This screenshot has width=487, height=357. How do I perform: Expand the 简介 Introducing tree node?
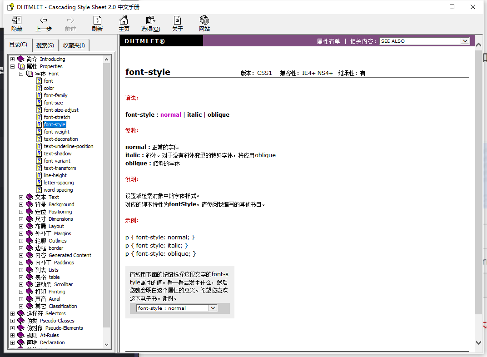(12, 59)
